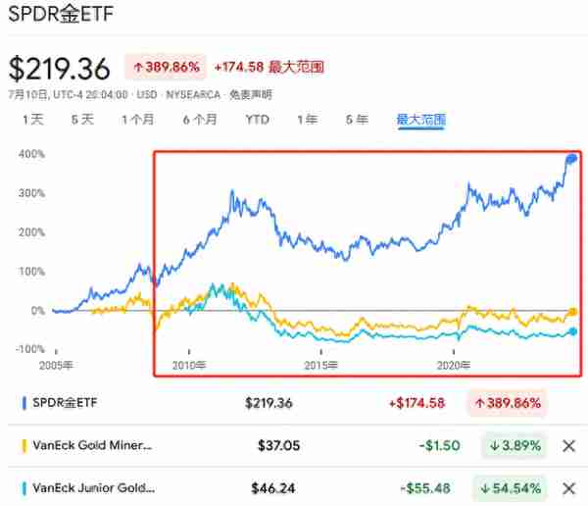This screenshot has height=506, width=588.
Task: Select the 5天 time range tab
Action: [x=82, y=120]
